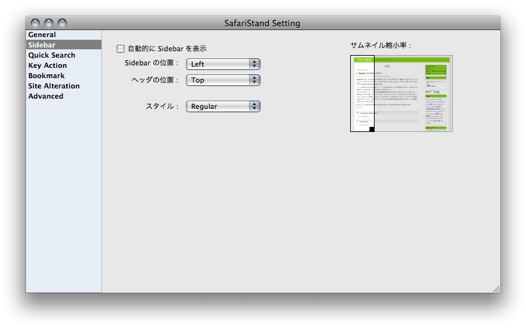Open the Sidebar position dropdown showing Left
Viewport: 526px width, 328px height.
point(223,64)
